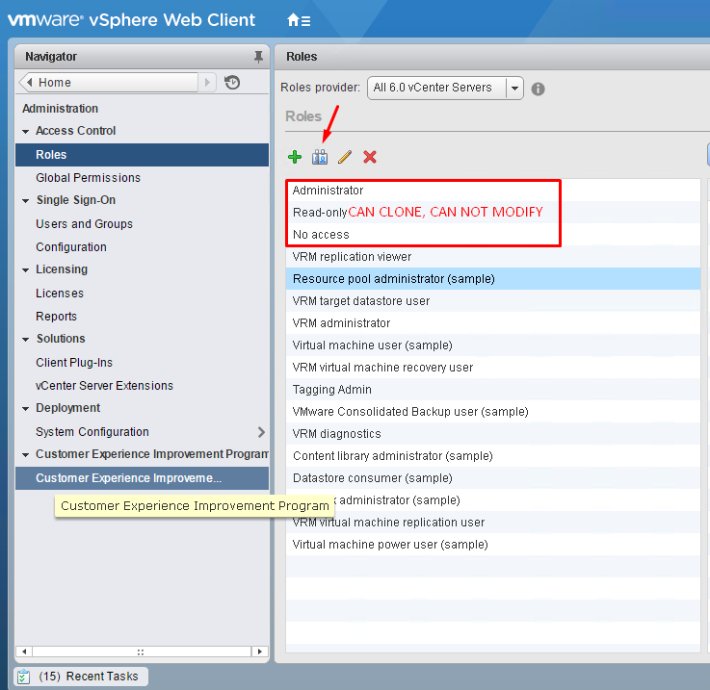
Task: Select Datastore consumer (sample) role
Action: pyautogui.click(x=493, y=478)
